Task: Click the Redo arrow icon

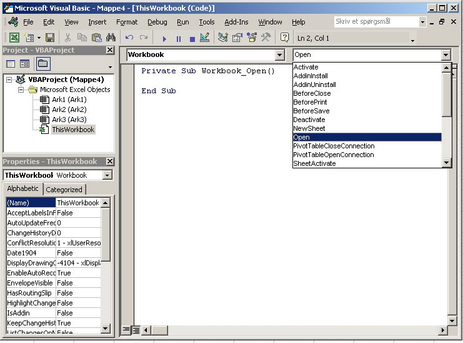Action: click(x=144, y=38)
